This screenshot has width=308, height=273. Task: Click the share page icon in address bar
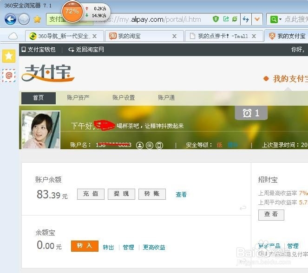(x=226, y=19)
